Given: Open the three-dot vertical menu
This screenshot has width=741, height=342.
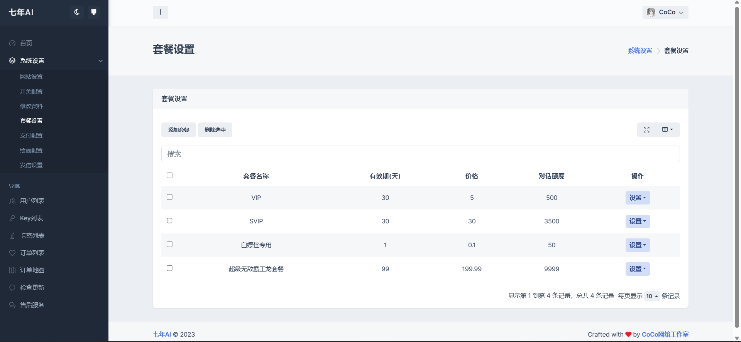Looking at the screenshot, I should coord(161,12).
